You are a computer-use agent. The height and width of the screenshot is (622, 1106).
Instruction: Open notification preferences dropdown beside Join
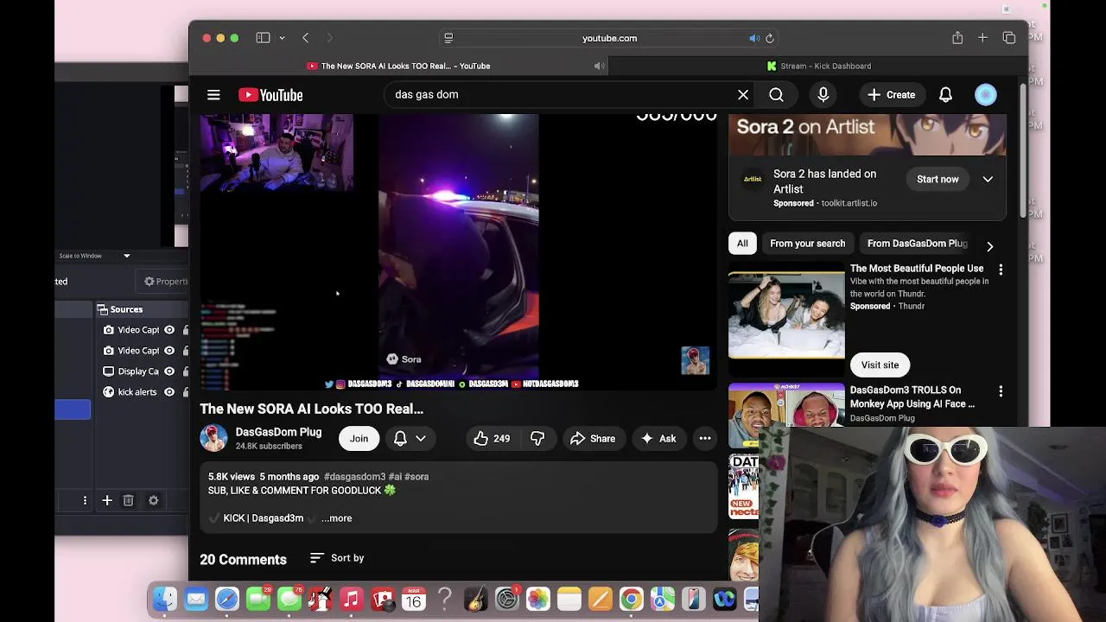(410, 439)
